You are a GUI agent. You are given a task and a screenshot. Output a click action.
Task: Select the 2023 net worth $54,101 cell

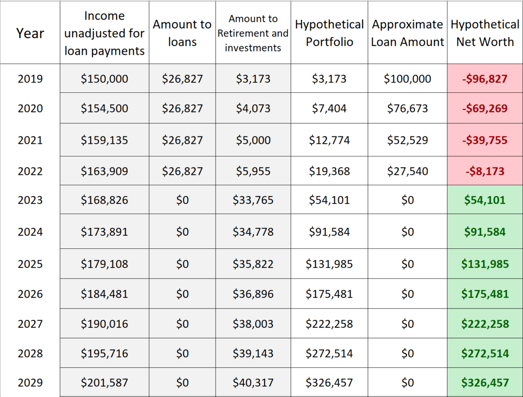tap(485, 200)
